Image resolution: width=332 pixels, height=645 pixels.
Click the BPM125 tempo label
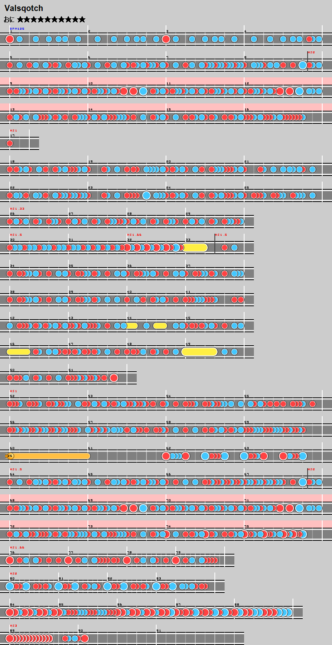17,29
